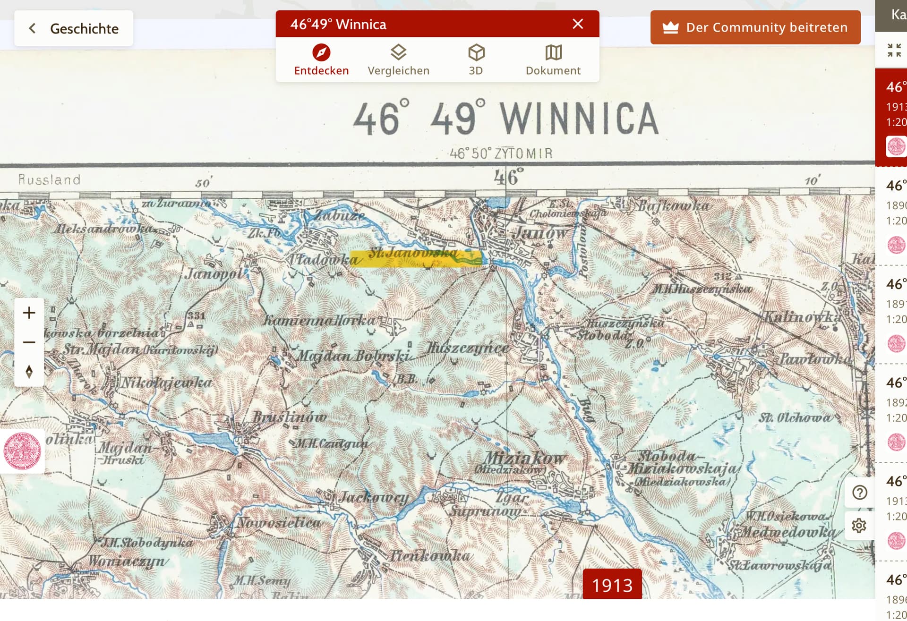Click the pink institution seal on the left

coord(22,451)
